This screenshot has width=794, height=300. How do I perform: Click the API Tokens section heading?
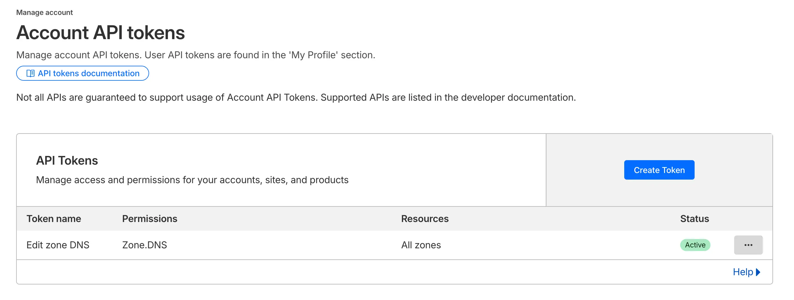click(67, 160)
